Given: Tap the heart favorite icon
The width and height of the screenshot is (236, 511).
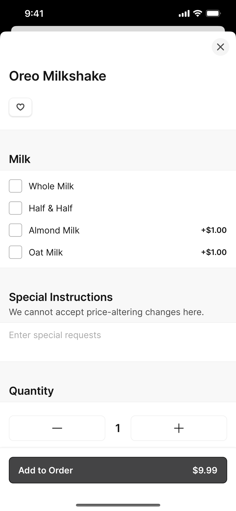Looking at the screenshot, I should pyautogui.click(x=20, y=107).
